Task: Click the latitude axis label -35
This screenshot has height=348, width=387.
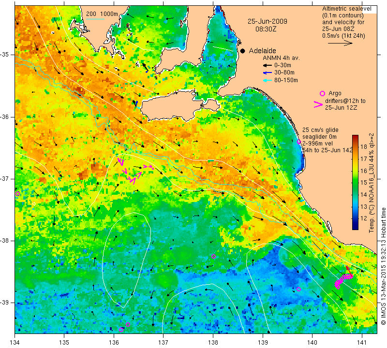Action: tap(5, 55)
